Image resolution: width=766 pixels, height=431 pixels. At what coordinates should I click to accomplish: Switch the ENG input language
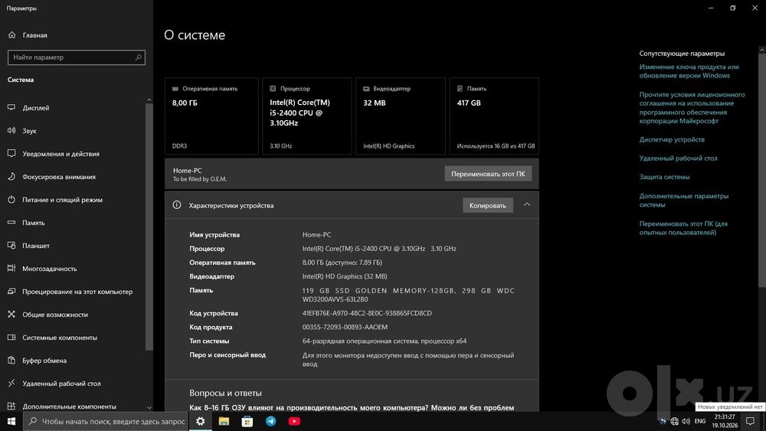pyautogui.click(x=700, y=421)
